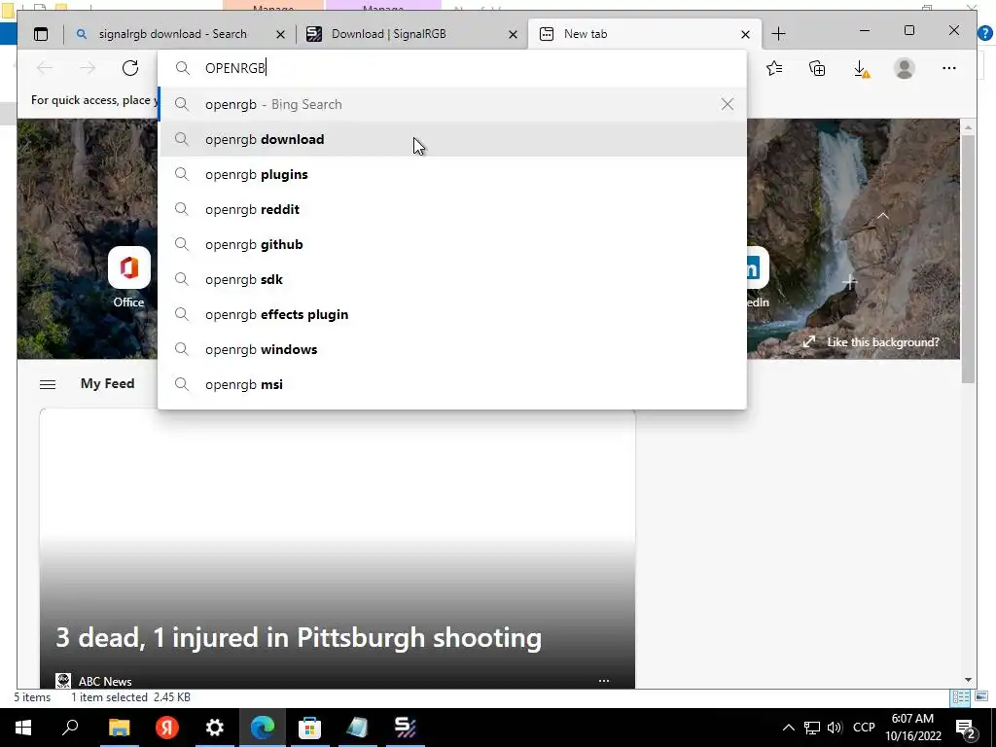Open the tab actions menu icon

pyautogui.click(x=41, y=34)
